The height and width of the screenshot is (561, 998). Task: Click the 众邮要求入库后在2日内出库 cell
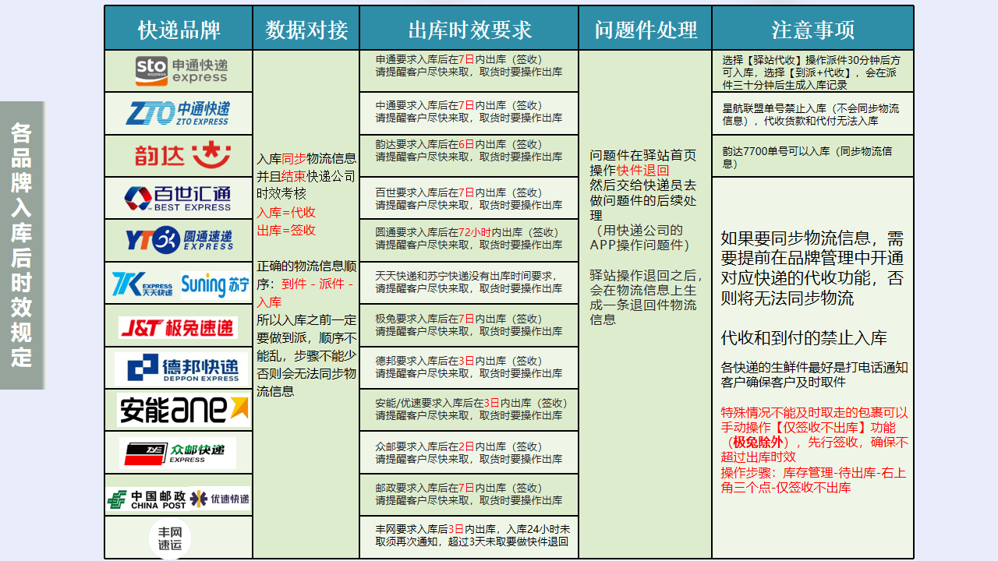(x=469, y=453)
